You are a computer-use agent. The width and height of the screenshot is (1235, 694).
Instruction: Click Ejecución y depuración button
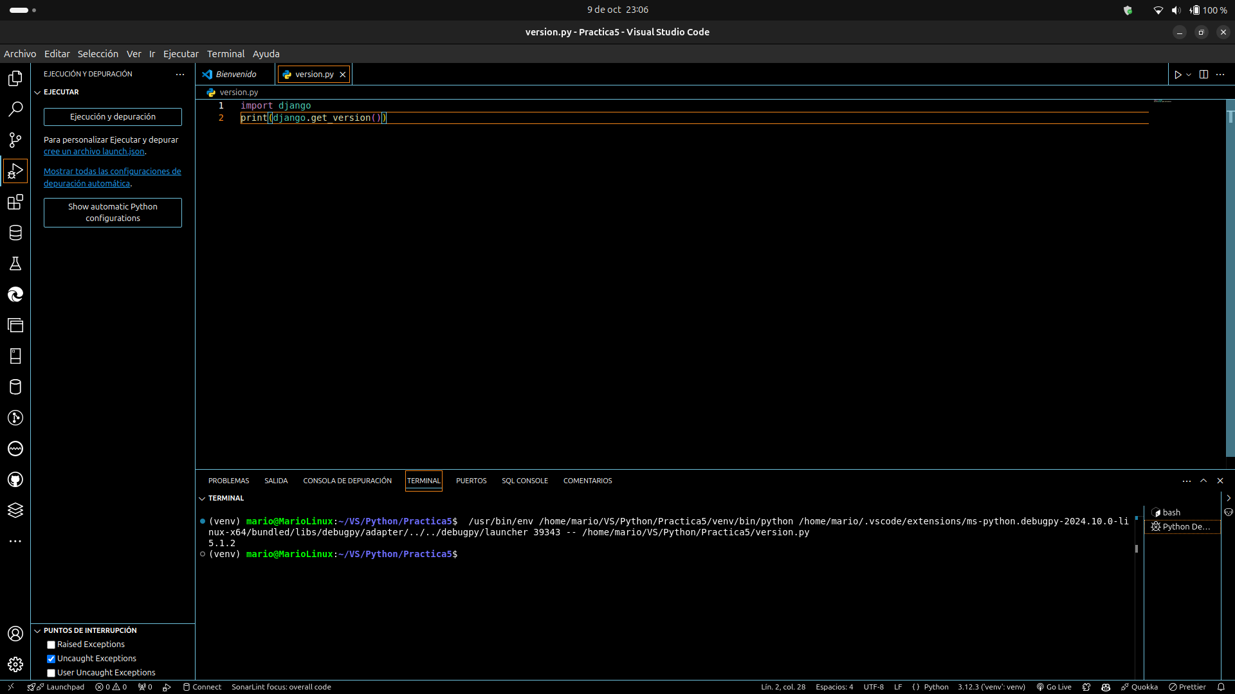pyautogui.click(x=113, y=117)
